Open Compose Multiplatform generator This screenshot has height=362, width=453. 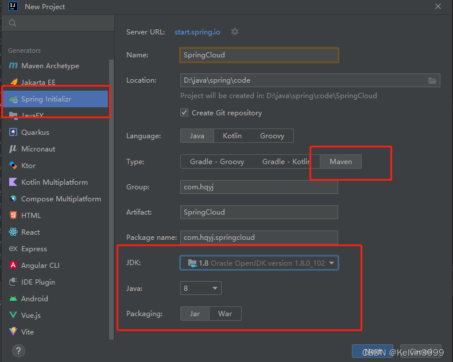pyautogui.click(x=61, y=199)
